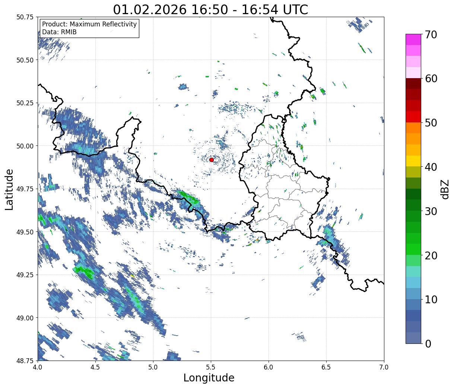Click the latitude tick label 50.00
The image size is (454, 387).
pyautogui.click(x=25, y=146)
